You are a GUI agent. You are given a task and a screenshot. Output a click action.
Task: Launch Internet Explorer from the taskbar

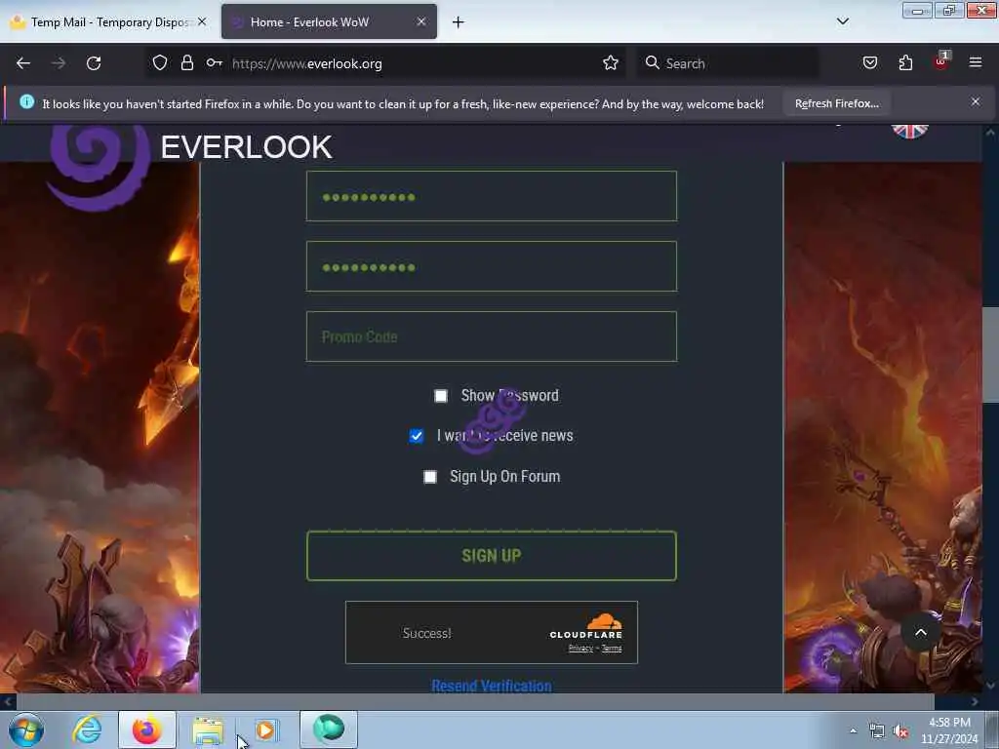click(x=86, y=729)
